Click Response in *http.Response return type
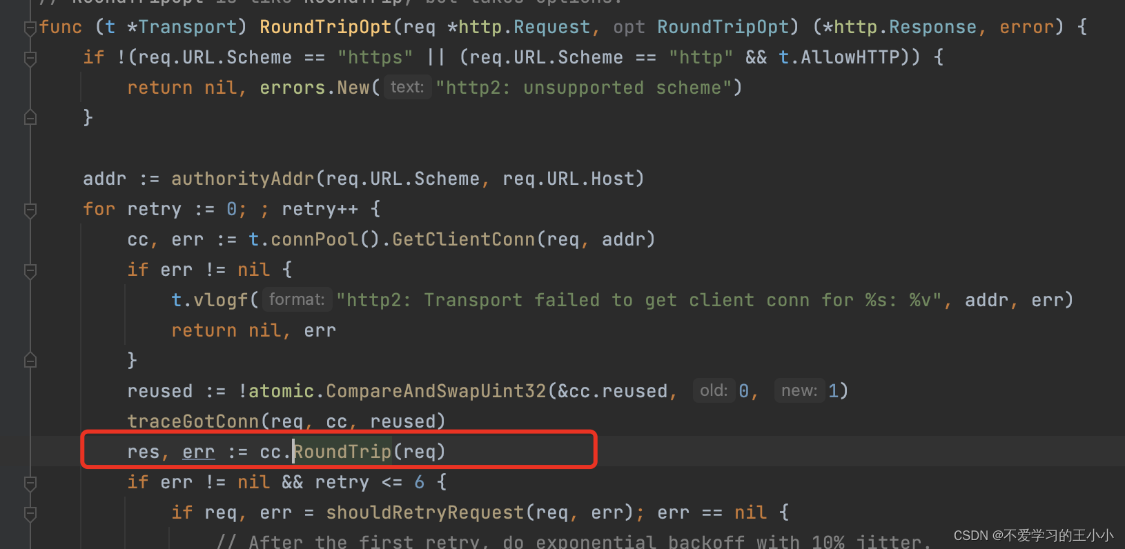Image resolution: width=1125 pixels, height=549 pixels. (933, 27)
